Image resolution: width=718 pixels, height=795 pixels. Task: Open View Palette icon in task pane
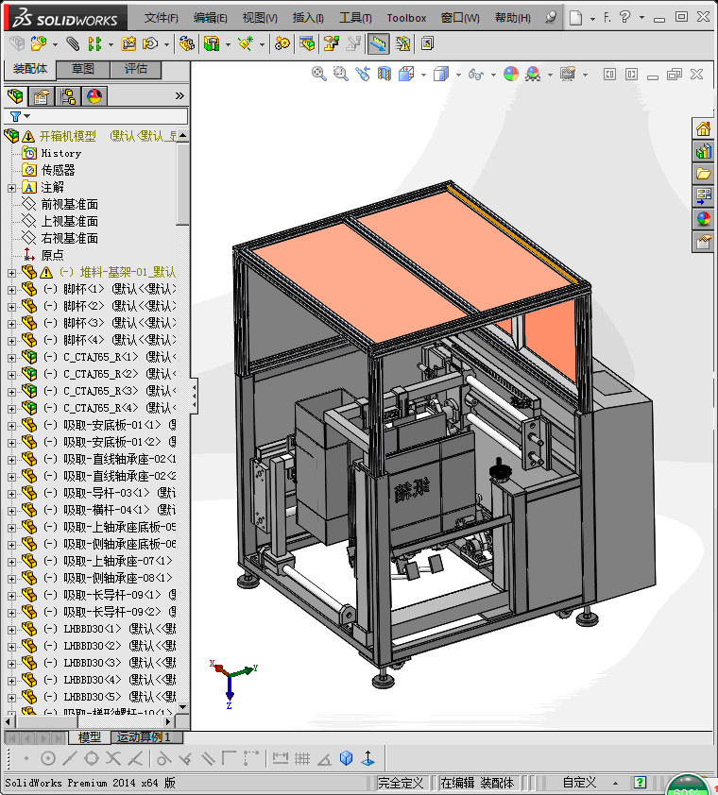703,195
